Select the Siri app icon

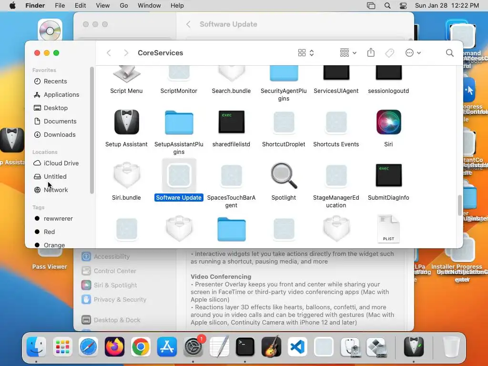pos(388,122)
